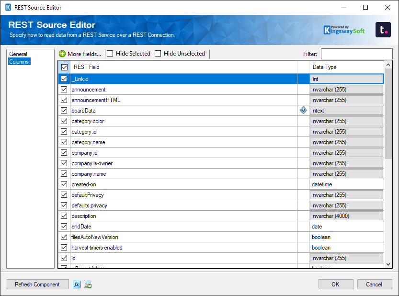Uncheck the announcement field checkbox
This screenshot has height=296, width=399.
[x=64, y=90]
